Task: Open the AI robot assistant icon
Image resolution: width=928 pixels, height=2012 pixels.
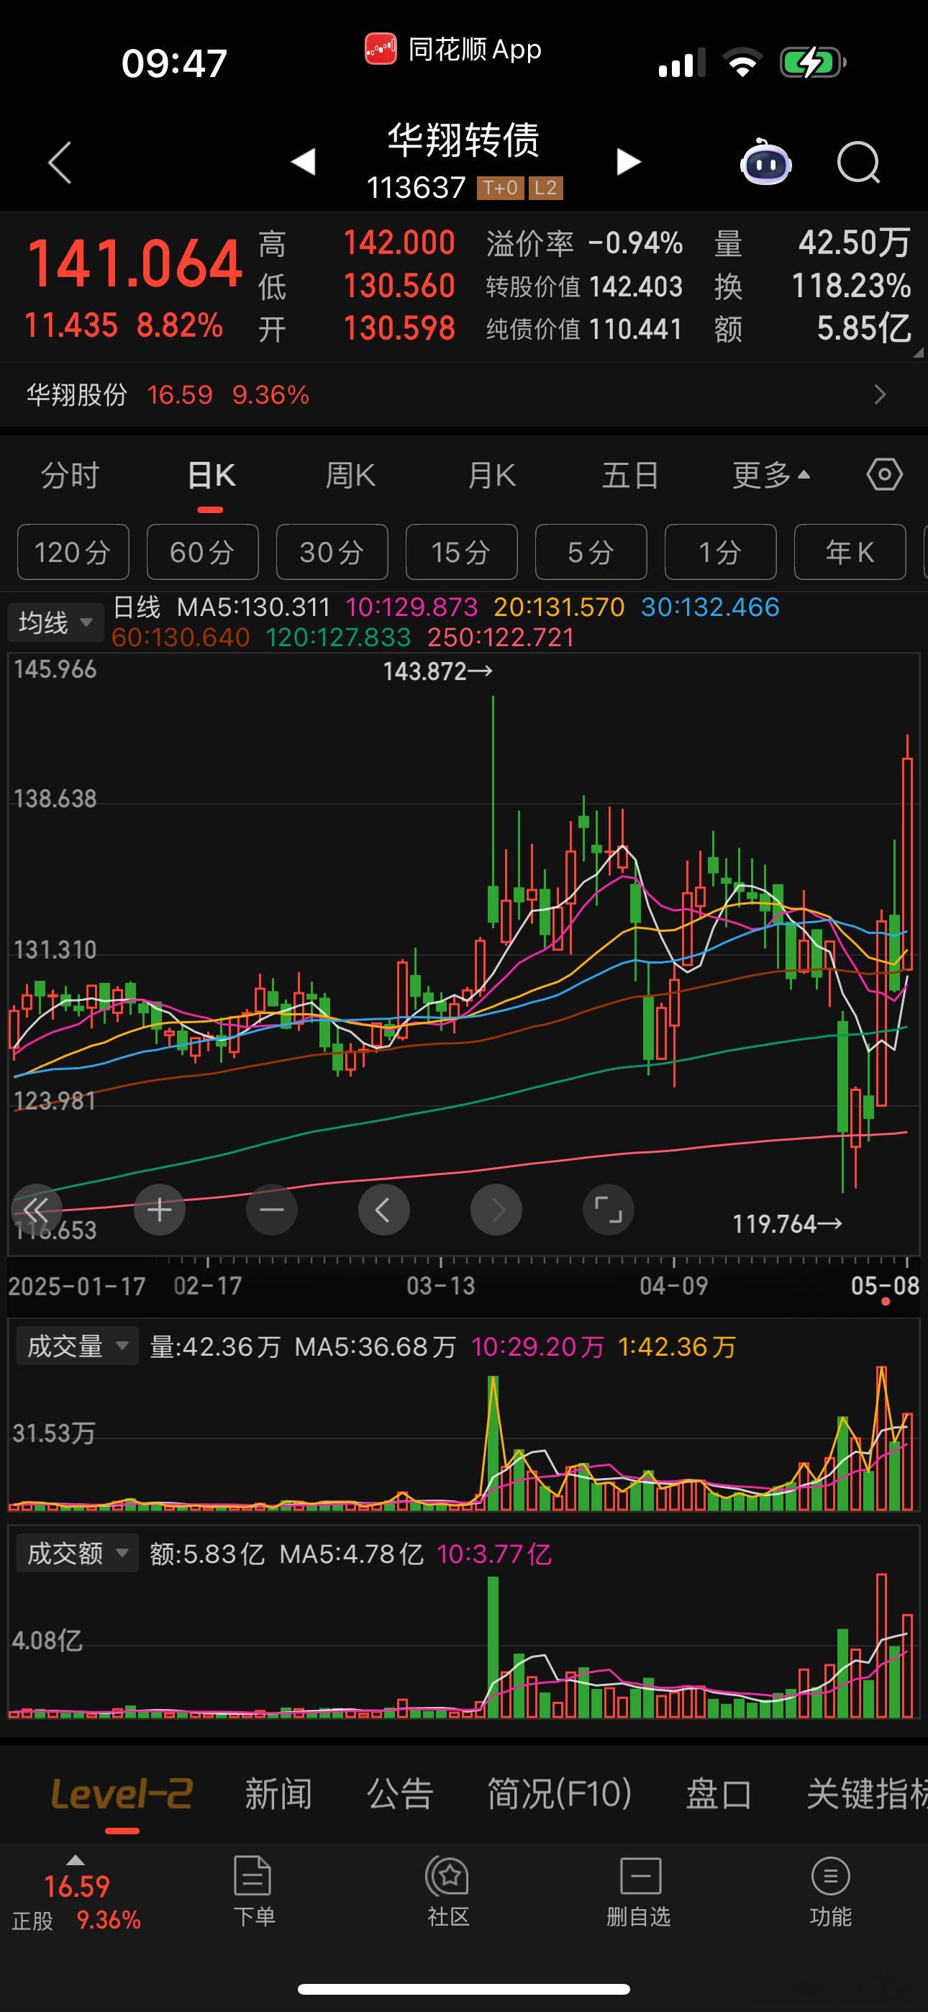Action: coord(765,162)
